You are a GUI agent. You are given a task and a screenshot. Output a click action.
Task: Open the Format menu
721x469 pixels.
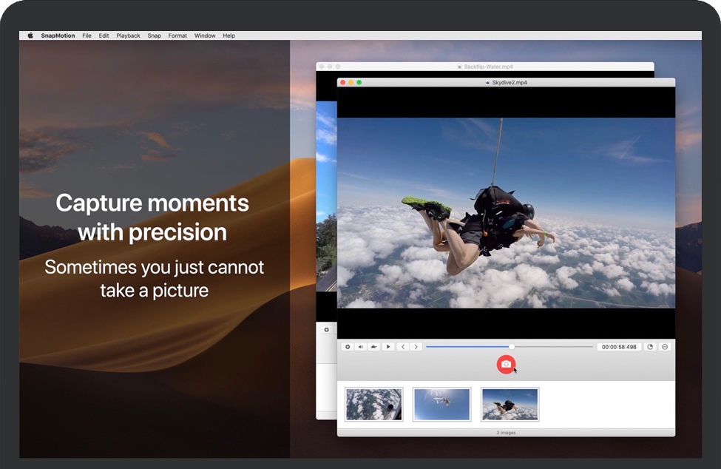click(x=177, y=36)
